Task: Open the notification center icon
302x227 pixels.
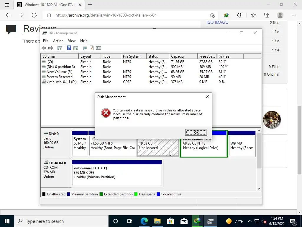Action: tap(293, 221)
